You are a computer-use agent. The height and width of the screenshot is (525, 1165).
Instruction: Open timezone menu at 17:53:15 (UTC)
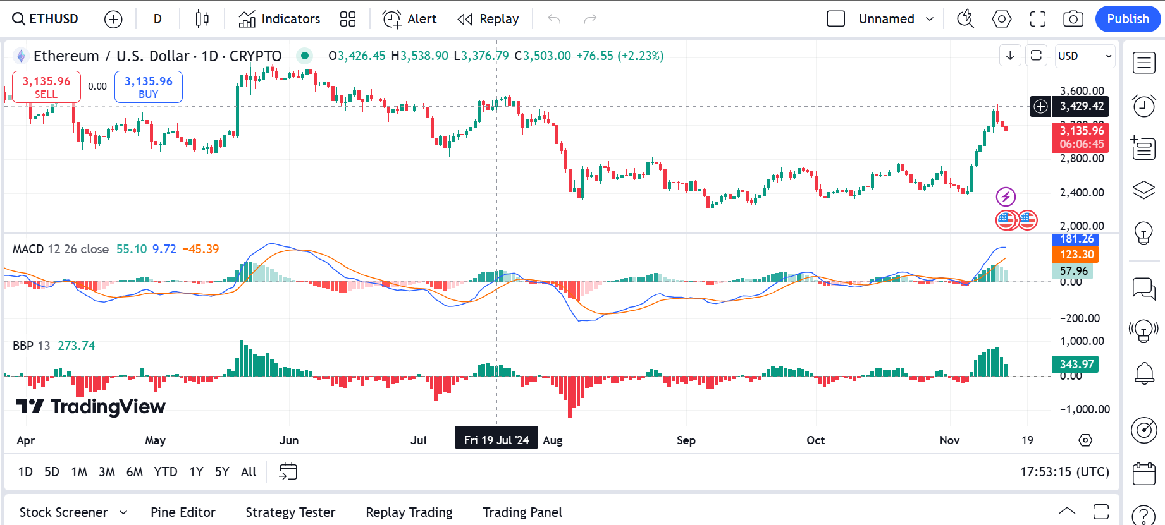pos(1064,472)
